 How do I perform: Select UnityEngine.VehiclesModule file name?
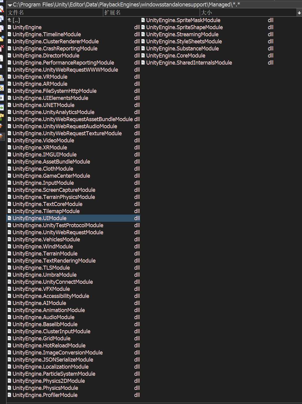click(x=46, y=240)
